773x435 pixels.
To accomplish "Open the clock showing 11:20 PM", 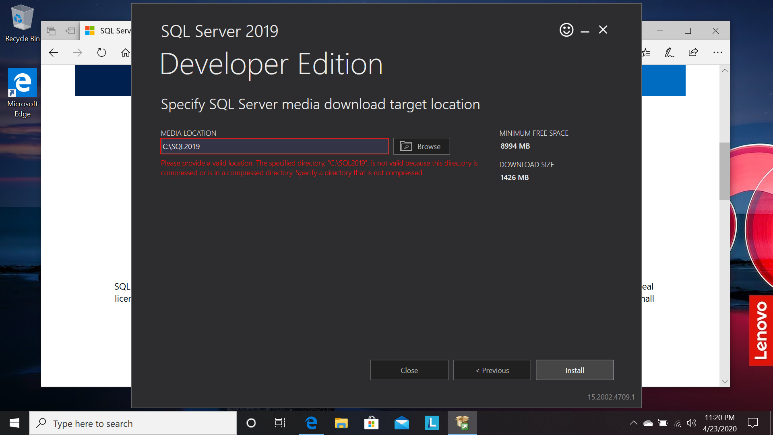I will point(719,423).
